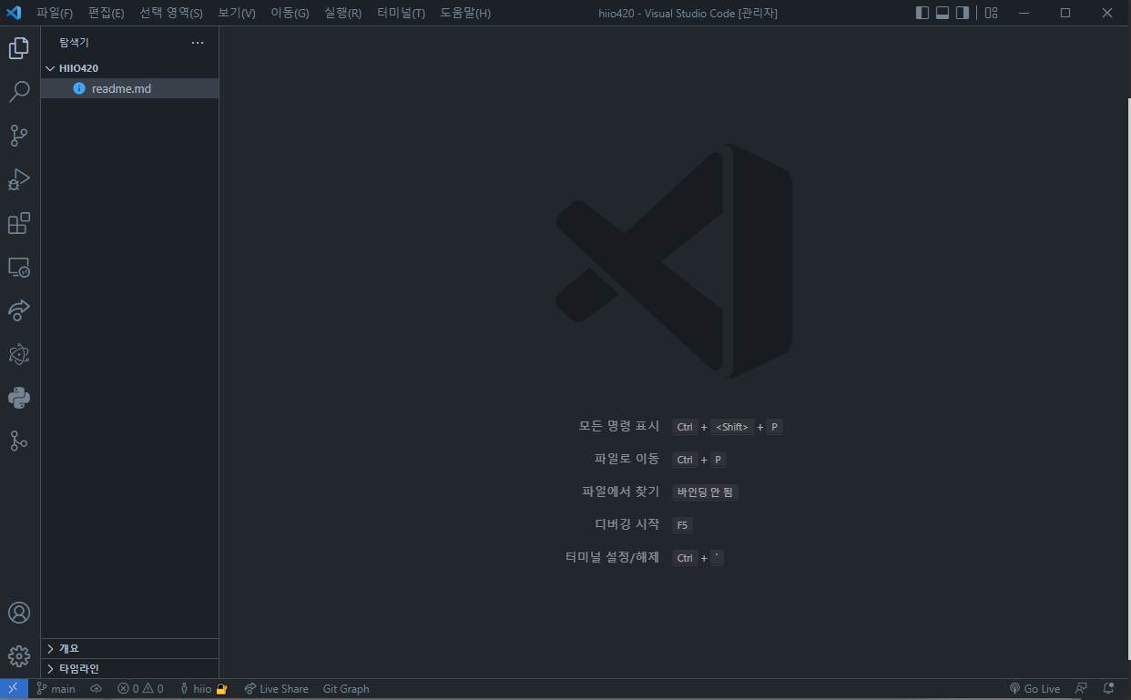
Task: Open the 파일(F) menu
Action: point(55,13)
